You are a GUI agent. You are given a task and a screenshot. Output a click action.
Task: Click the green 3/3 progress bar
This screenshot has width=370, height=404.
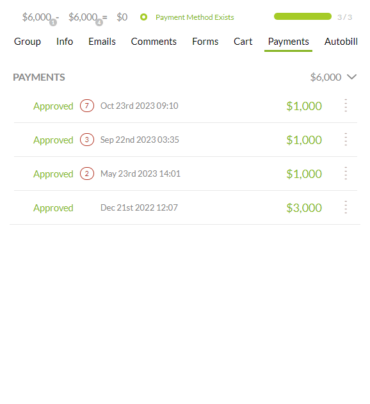click(303, 17)
